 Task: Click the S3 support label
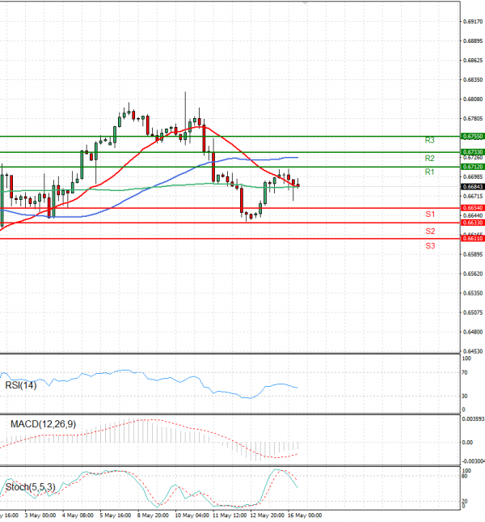pyautogui.click(x=430, y=246)
